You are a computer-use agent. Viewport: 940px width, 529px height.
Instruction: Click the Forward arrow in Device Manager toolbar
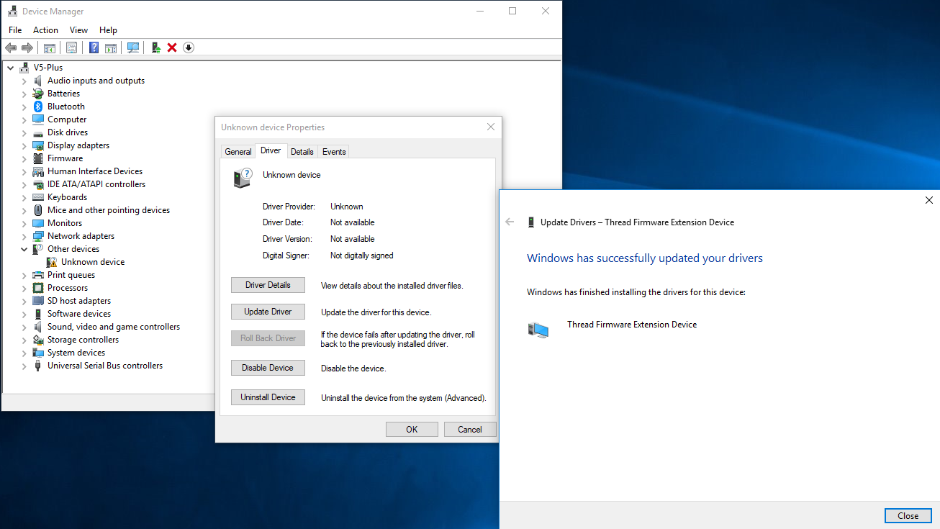(27, 48)
